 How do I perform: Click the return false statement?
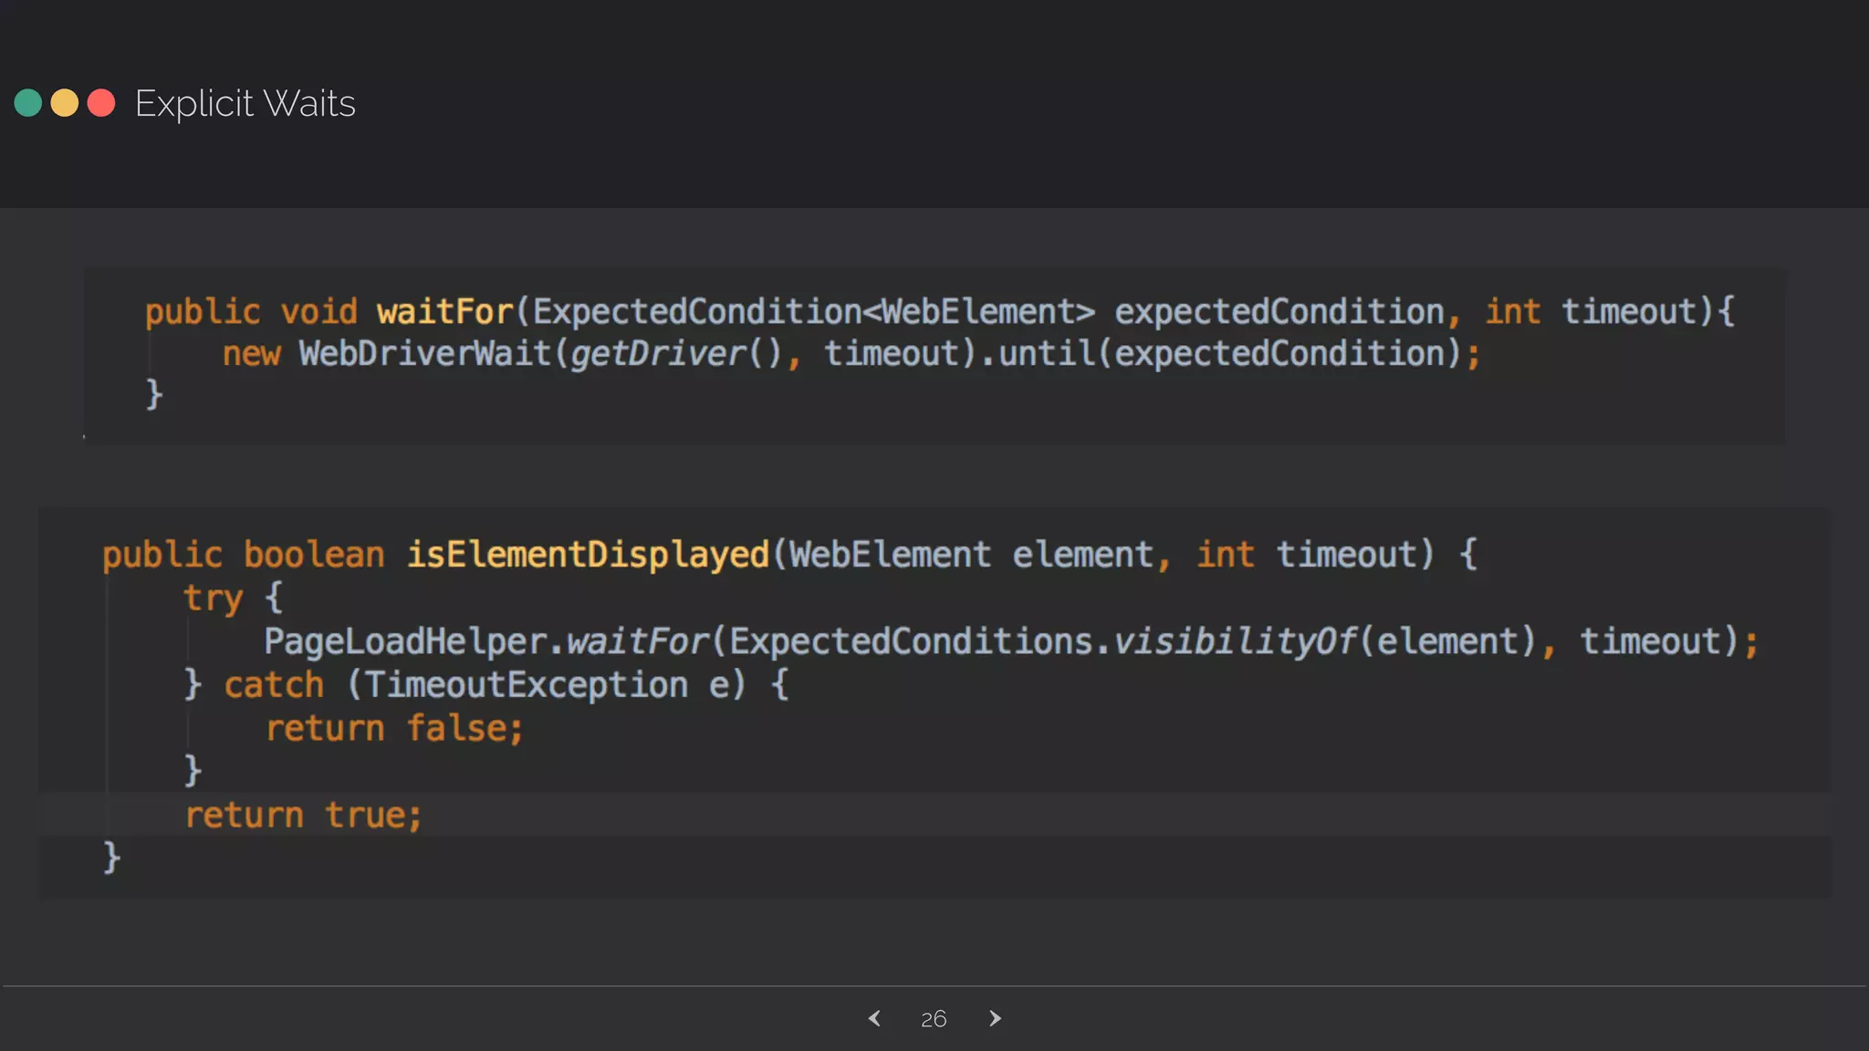pos(393,729)
